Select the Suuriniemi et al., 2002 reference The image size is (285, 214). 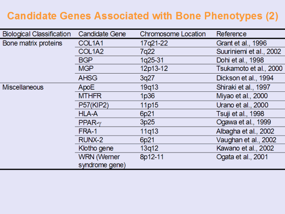pyautogui.click(x=247, y=51)
